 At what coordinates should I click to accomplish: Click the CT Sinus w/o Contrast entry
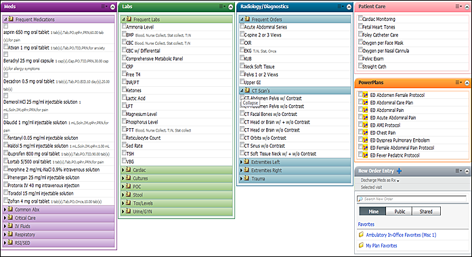264,146
